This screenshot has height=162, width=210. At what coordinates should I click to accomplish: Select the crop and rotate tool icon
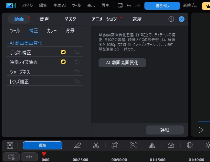pyautogui.click(x=115, y=145)
